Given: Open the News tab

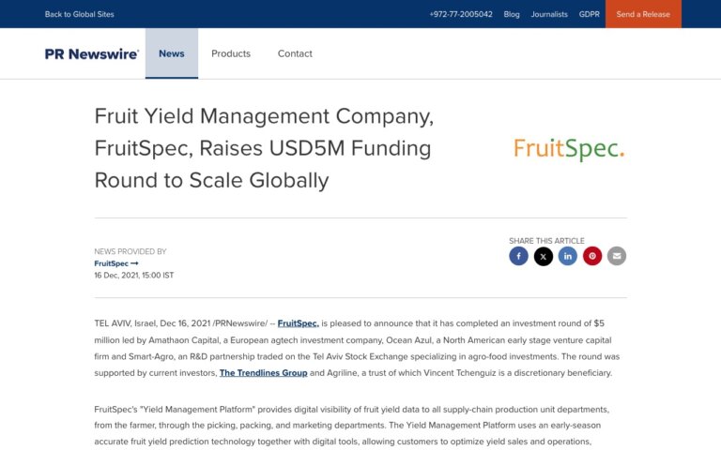Looking at the screenshot, I should coord(172,53).
